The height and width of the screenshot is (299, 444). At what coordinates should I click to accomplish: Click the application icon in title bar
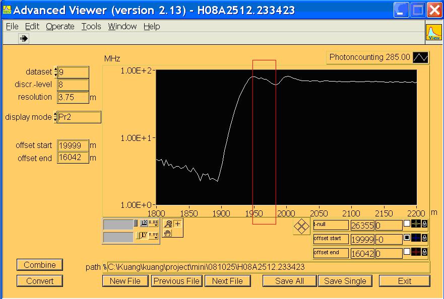coord(7,10)
